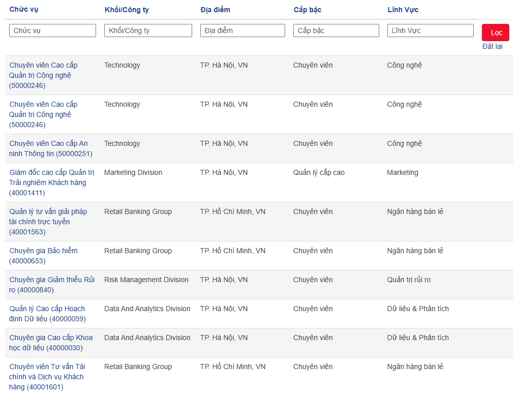Click the Đặt lại reset link
520x395 pixels.
click(x=492, y=46)
